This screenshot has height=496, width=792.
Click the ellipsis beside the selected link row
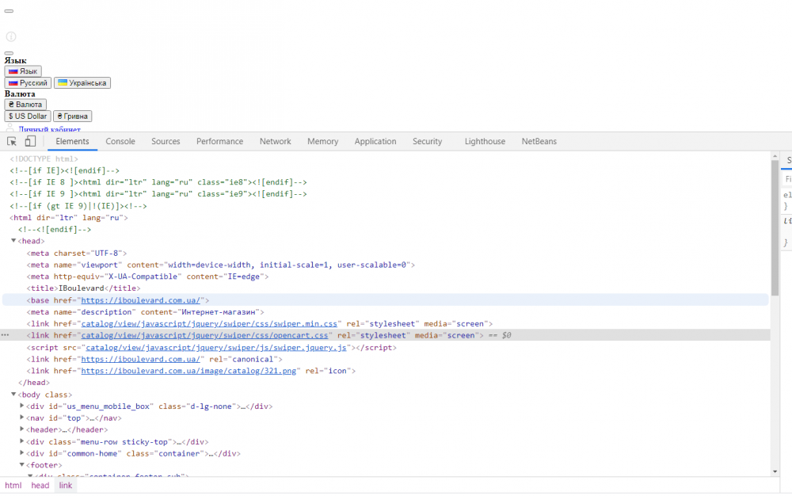(5, 335)
